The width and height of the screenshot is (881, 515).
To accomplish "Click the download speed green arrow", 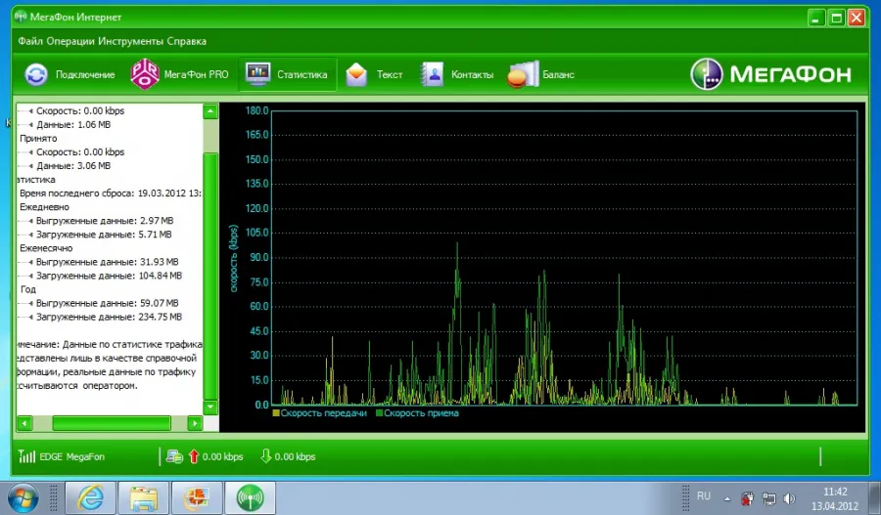I will 265,455.
